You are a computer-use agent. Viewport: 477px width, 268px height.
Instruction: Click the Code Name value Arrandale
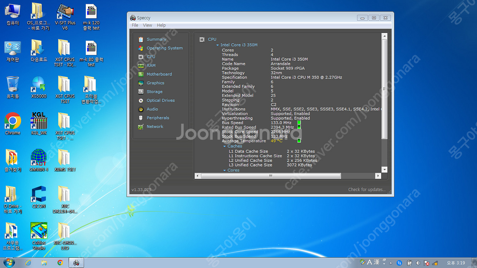tap(281, 64)
